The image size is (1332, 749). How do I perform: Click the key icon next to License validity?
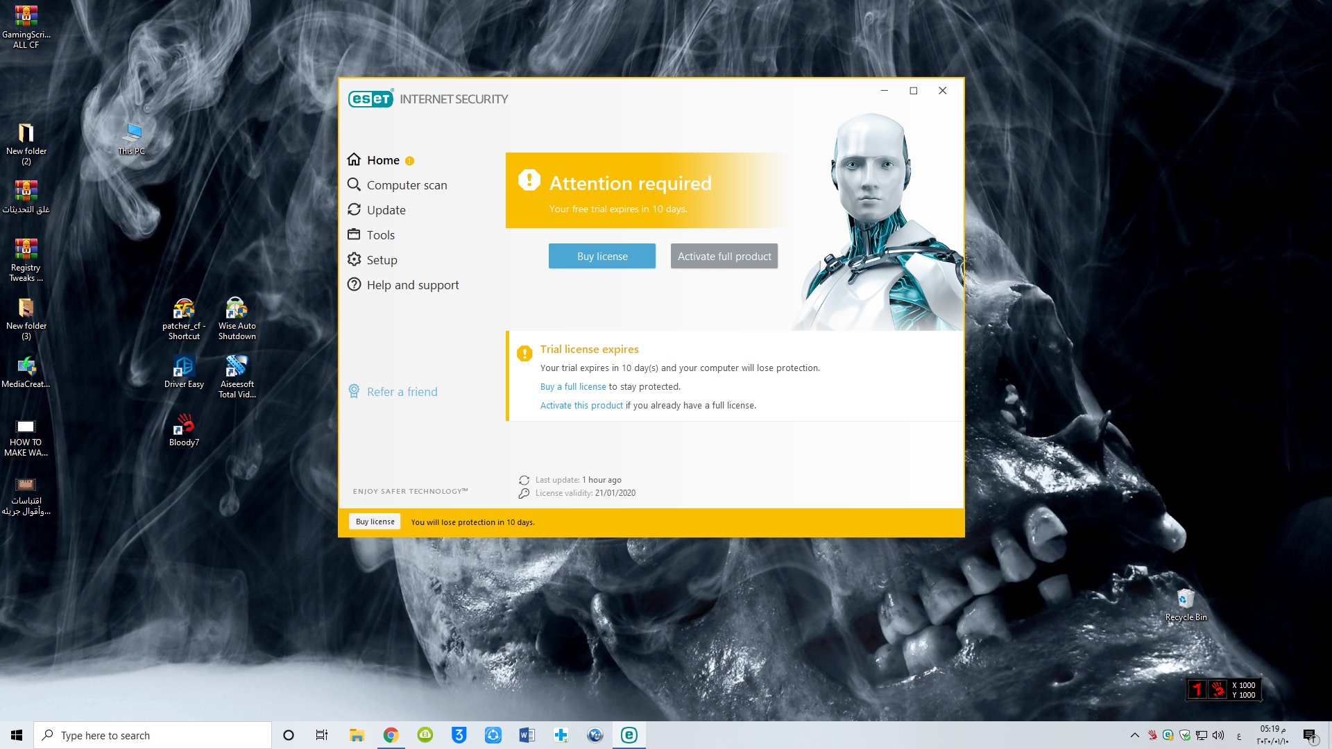524,493
